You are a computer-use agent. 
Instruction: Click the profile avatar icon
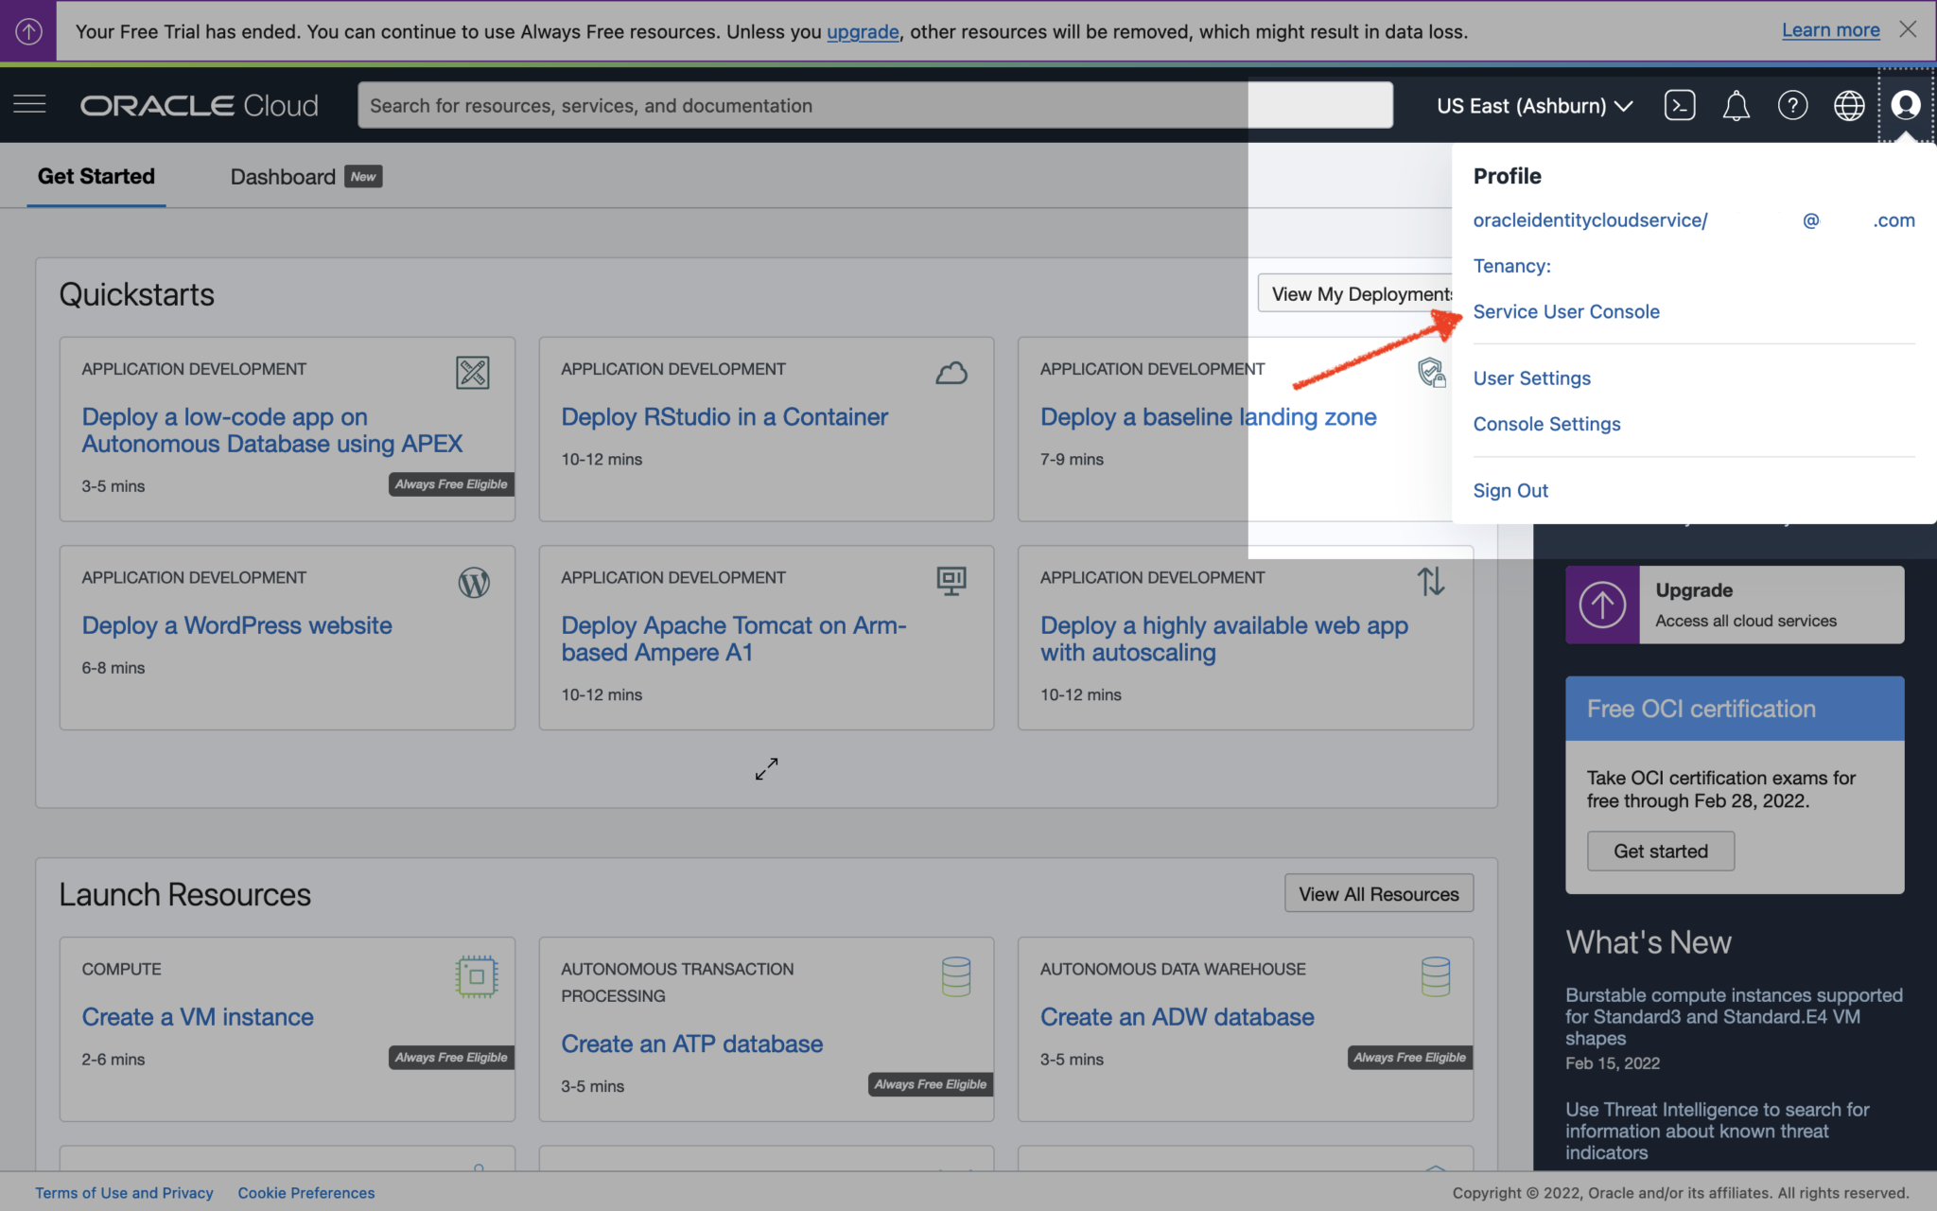click(1905, 105)
